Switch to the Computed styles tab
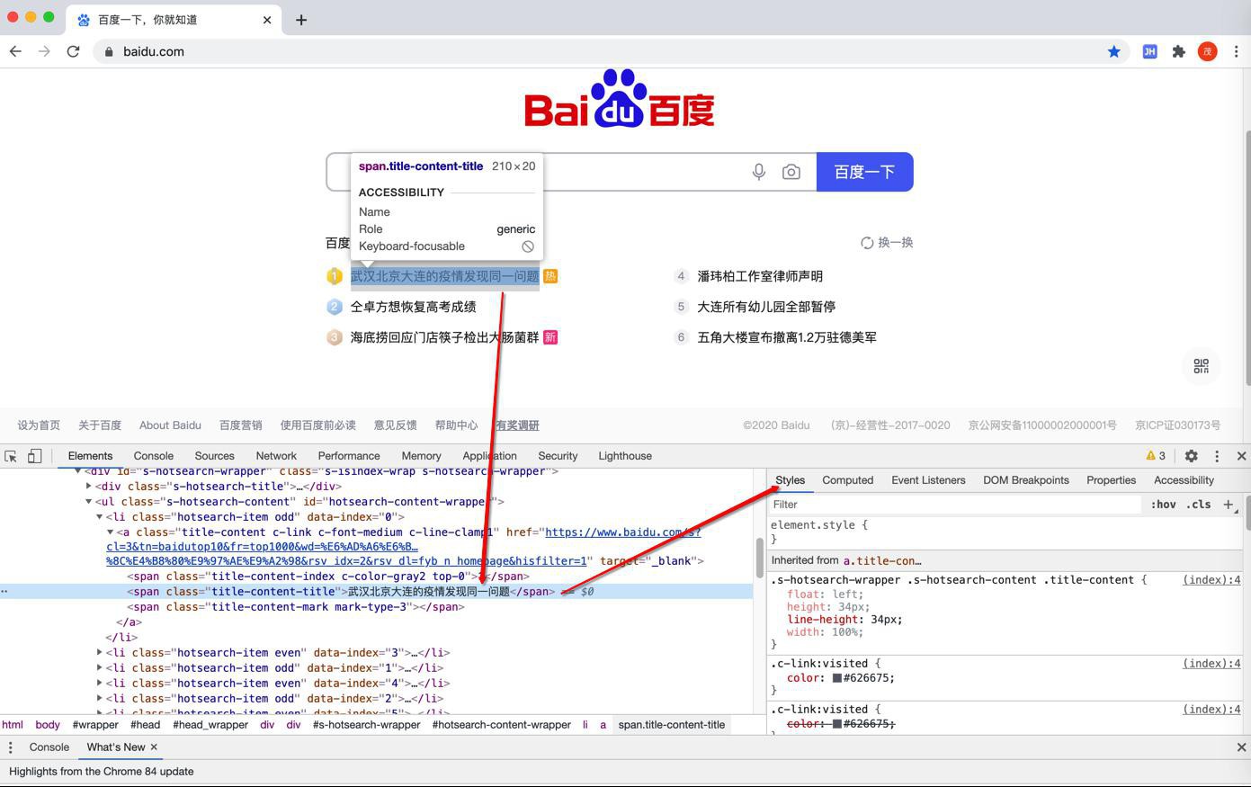The height and width of the screenshot is (787, 1251). pyautogui.click(x=848, y=480)
